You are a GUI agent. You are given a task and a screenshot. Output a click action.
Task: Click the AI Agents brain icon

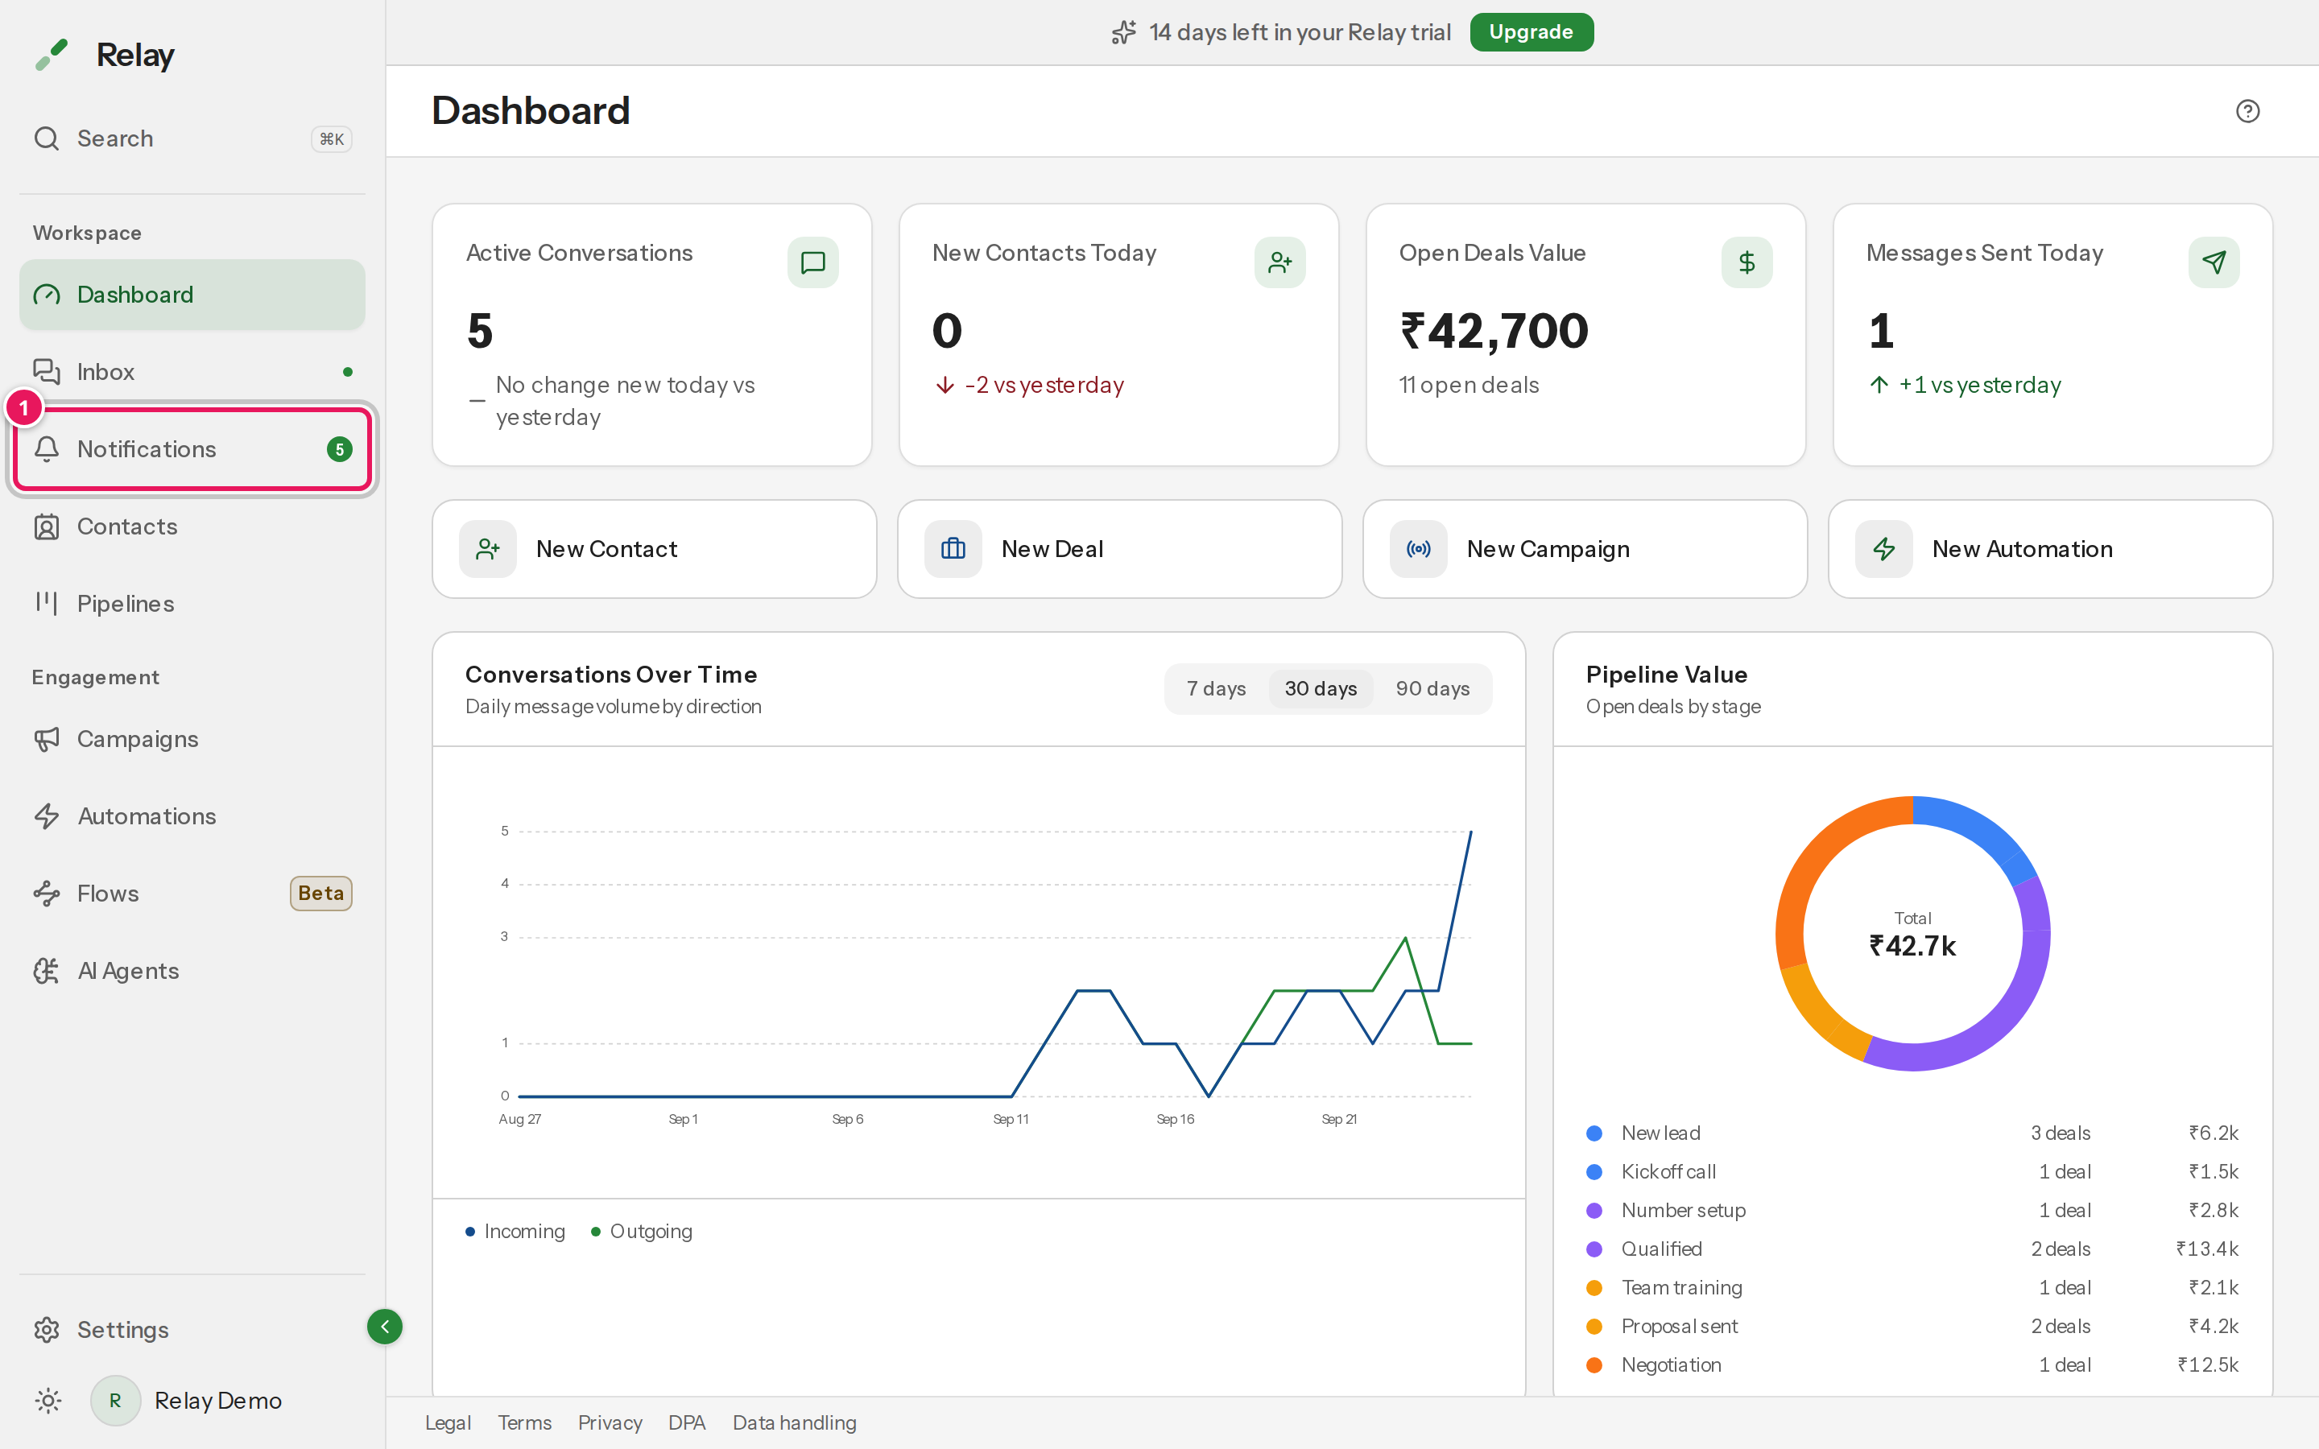(47, 971)
